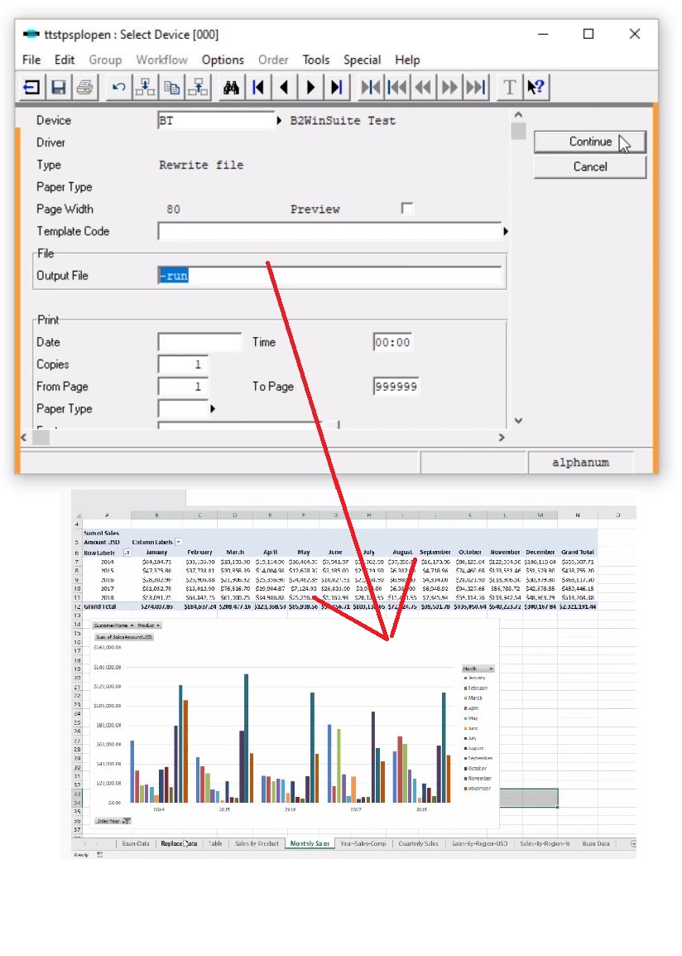Viewport: 682px width, 956px height.
Task: Open the Template Code selection arrow
Action: [x=505, y=232]
